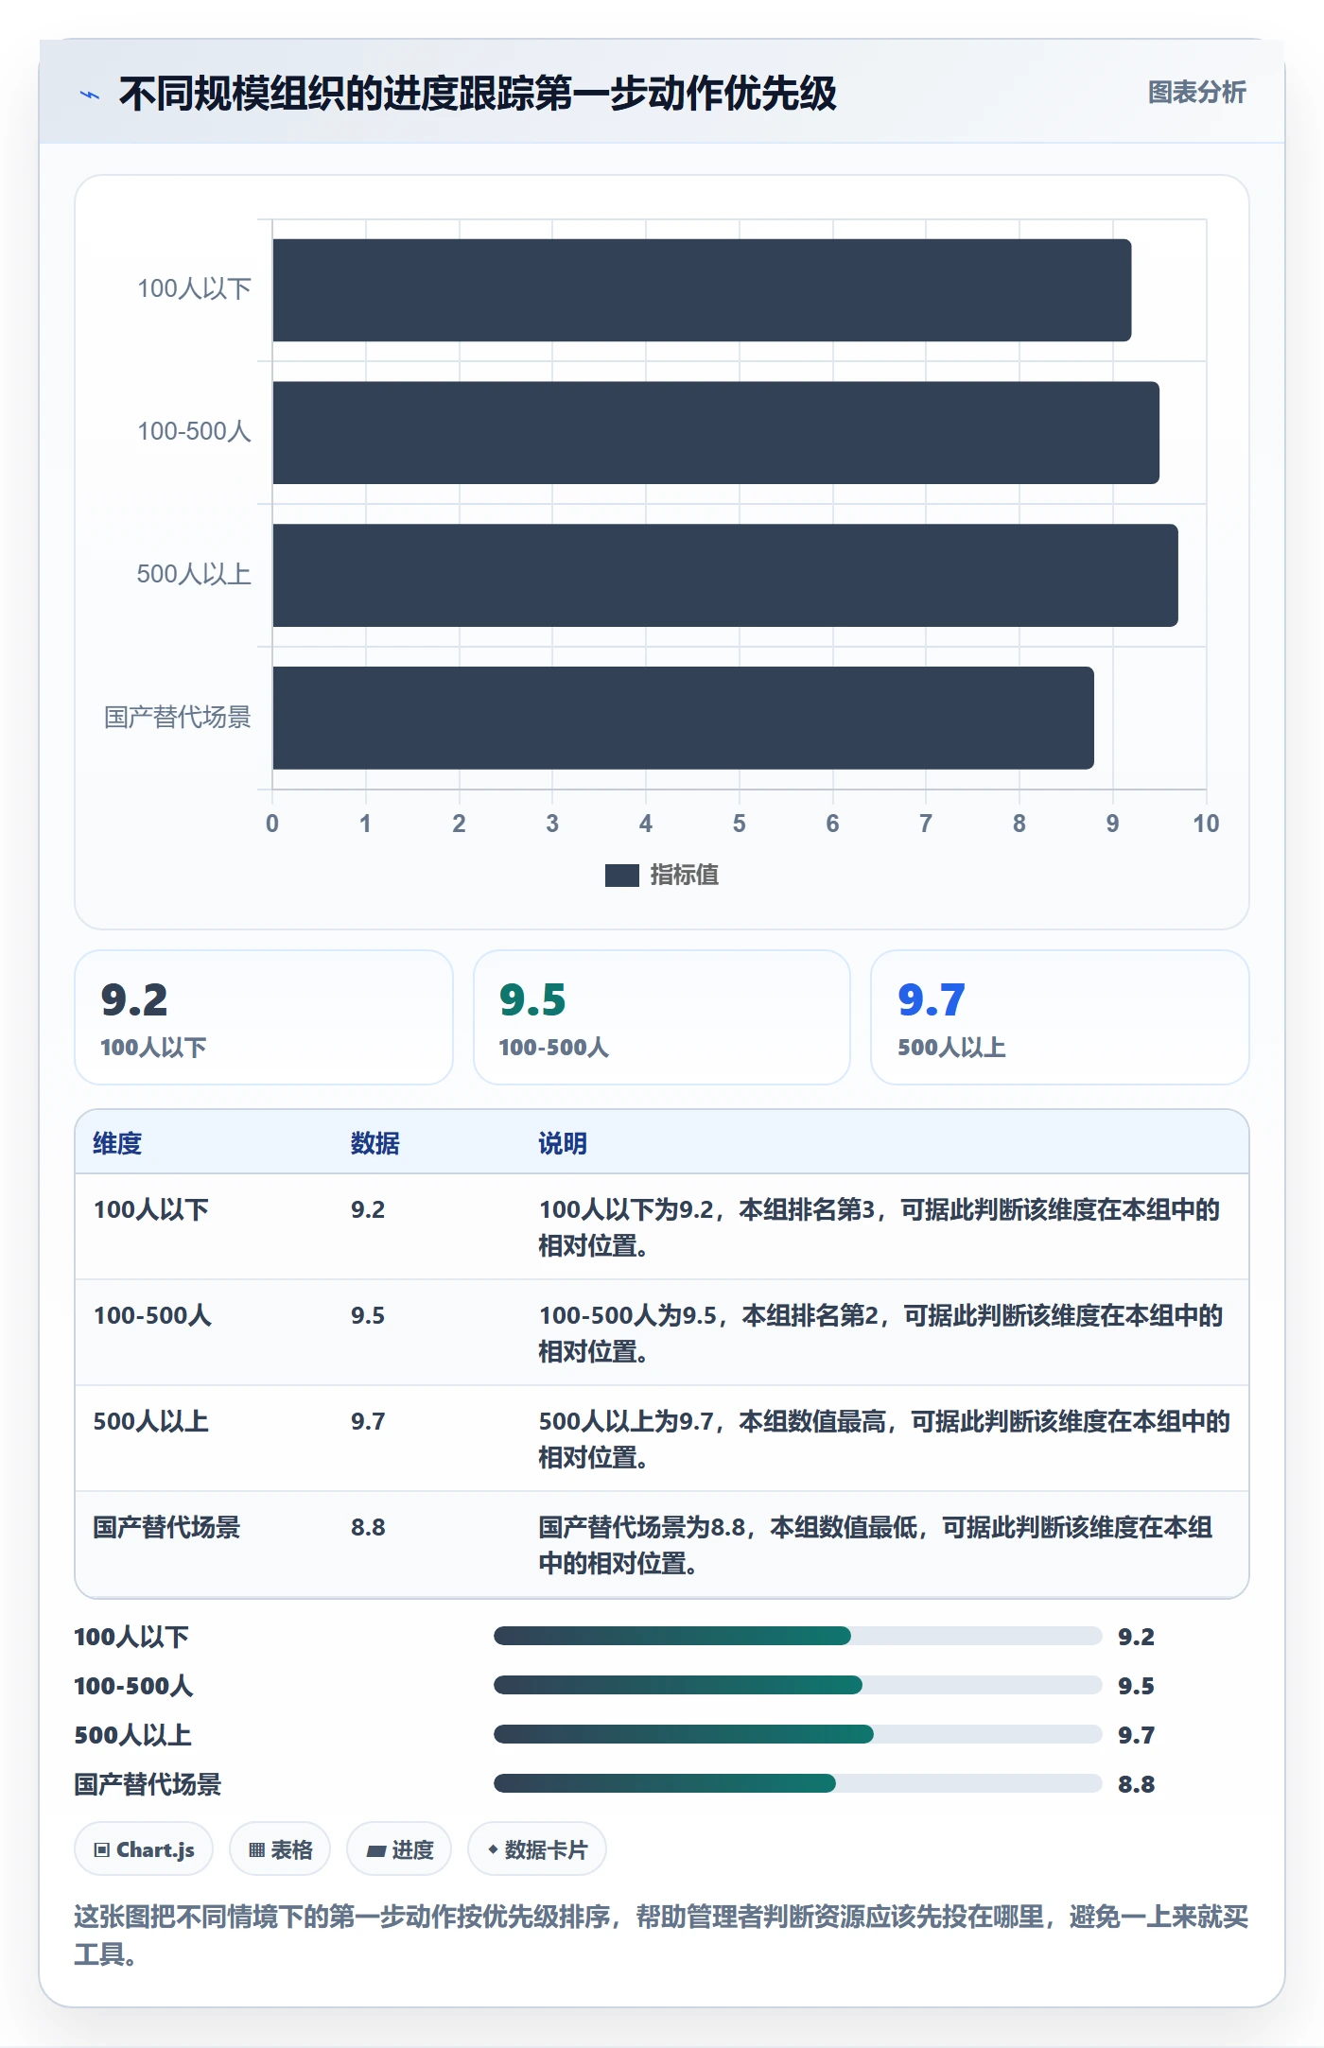Click the 表格 tag grid icon
Image resolution: width=1324 pixels, height=2048 pixels.
256,1850
